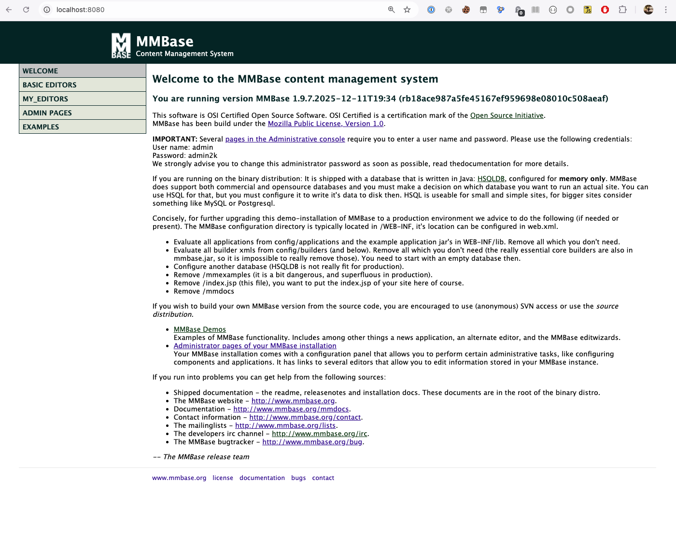Go back using the back arrow
The image size is (676, 551).
(9, 10)
